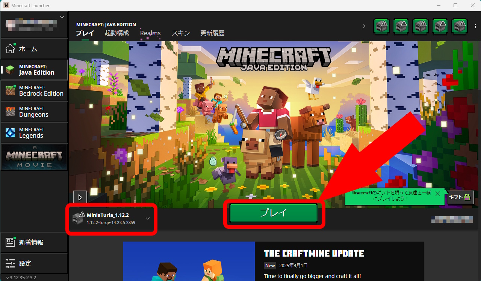Switch to the 起動構成 tab
This screenshot has width=481, height=281.
click(116, 33)
